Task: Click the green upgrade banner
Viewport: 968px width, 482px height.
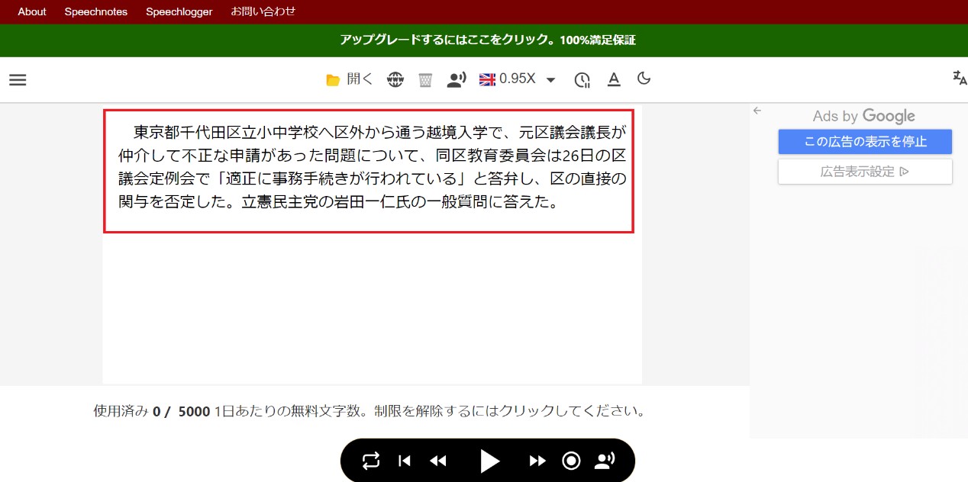Action: click(x=484, y=40)
